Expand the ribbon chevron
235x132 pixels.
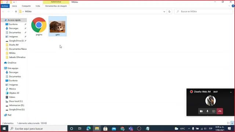(x=229, y=6)
